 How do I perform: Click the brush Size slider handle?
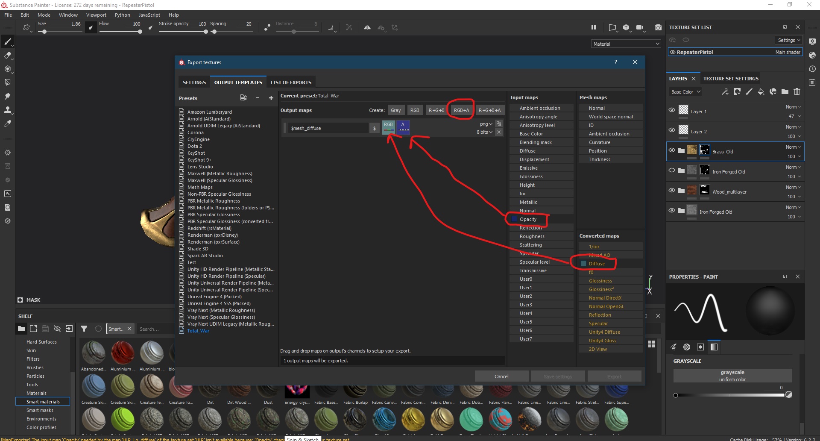44,32
